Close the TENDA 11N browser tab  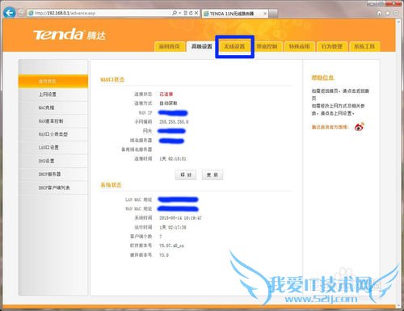[265, 13]
